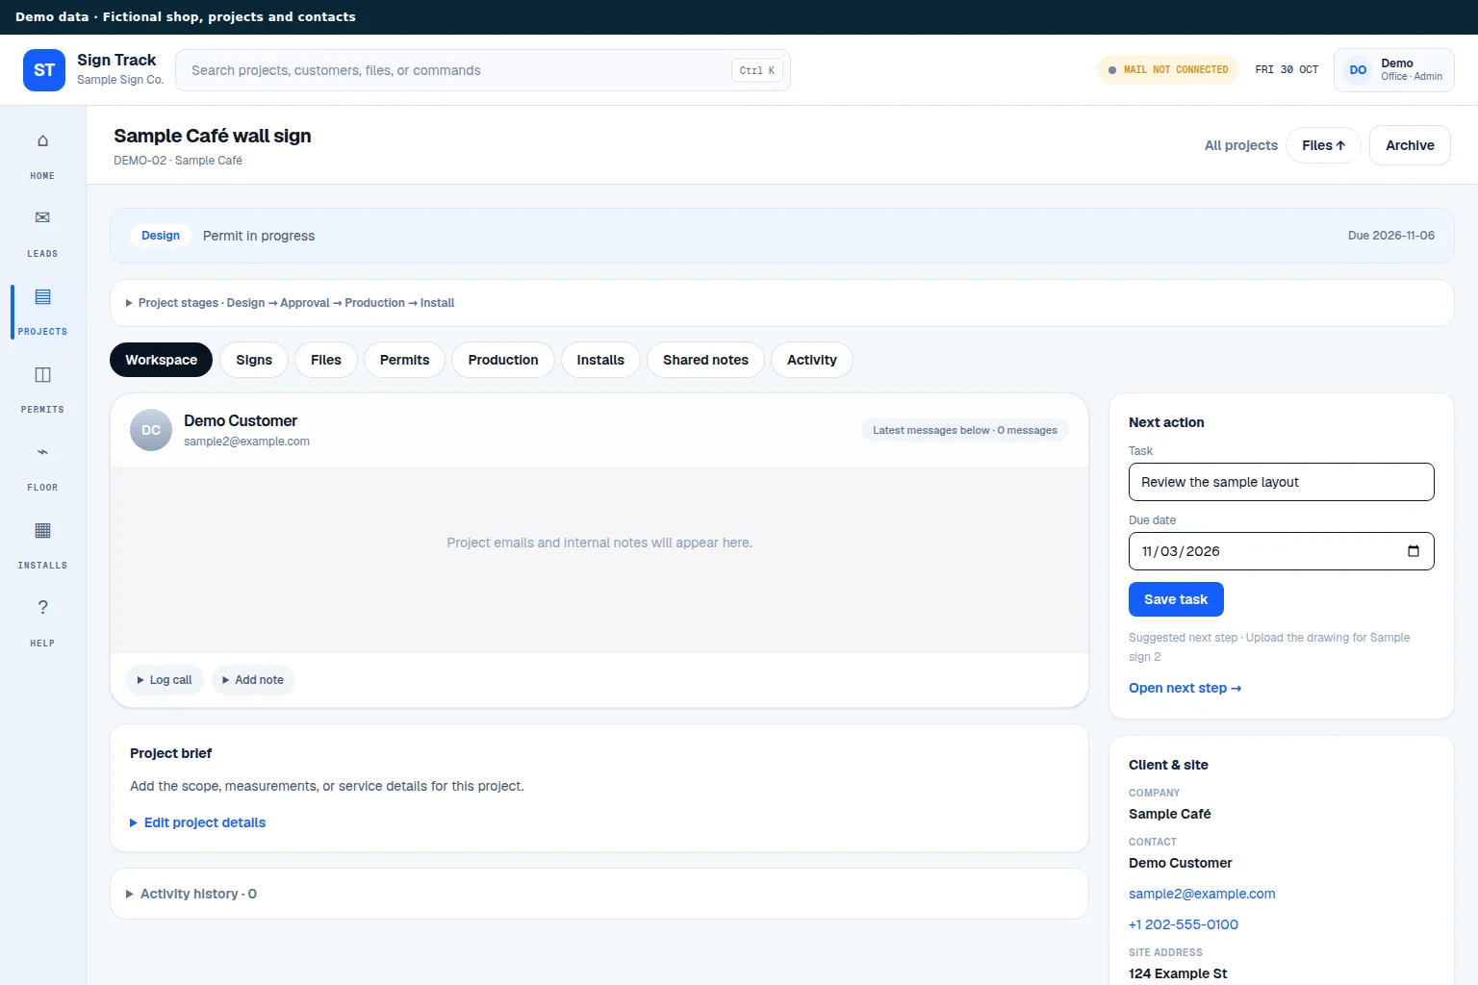Open the due date calendar picker icon

click(x=1414, y=551)
